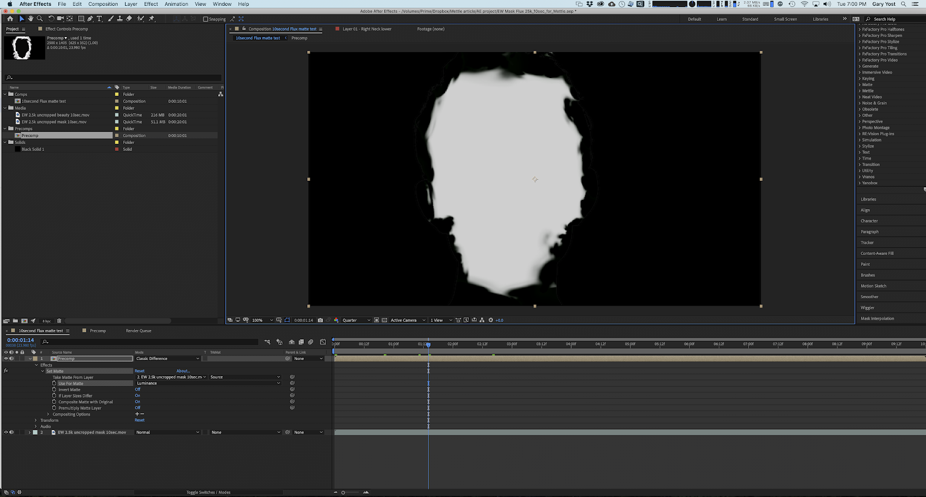Click the timeline search field
This screenshot has height=497, width=926.
(x=150, y=342)
